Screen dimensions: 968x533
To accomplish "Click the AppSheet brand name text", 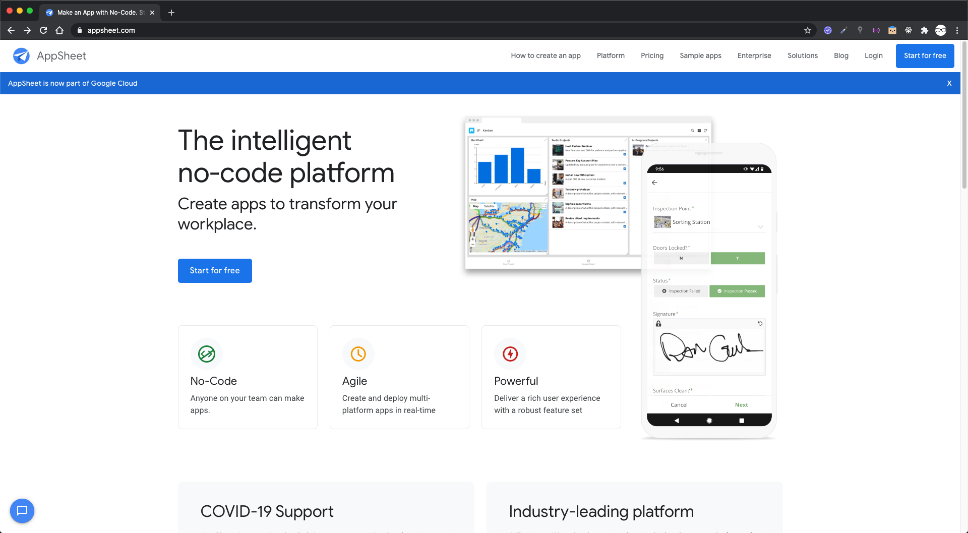I will click(x=62, y=56).
